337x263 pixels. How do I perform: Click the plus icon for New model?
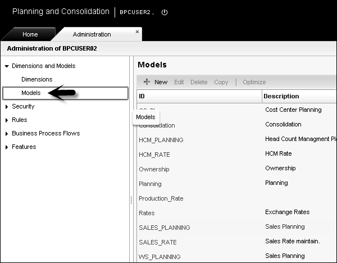pyautogui.click(x=147, y=82)
